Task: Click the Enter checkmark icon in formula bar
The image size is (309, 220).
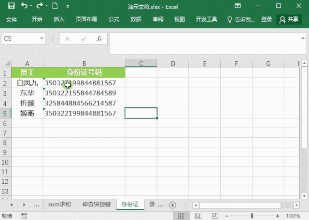Action: point(84,39)
